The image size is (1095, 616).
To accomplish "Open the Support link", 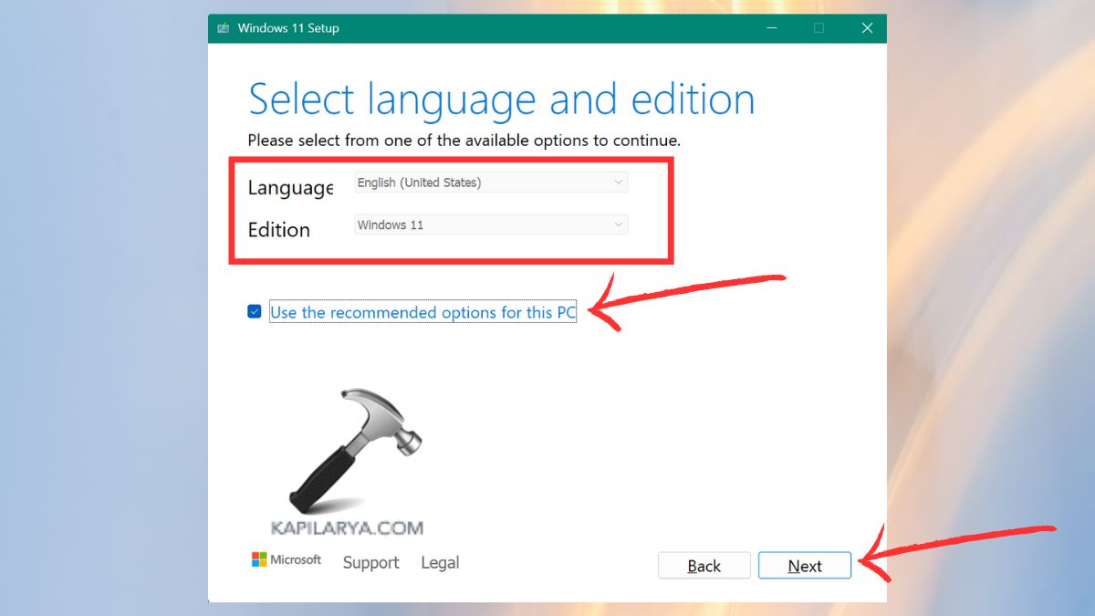I will pyautogui.click(x=370, y=562).
